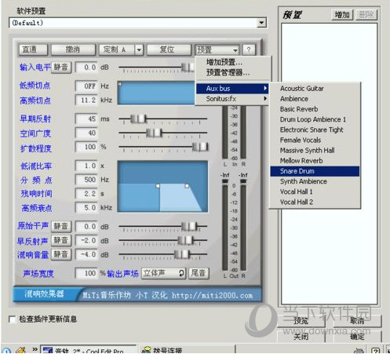Open the Cool Edit Pro taskbar item

point(88,350)
